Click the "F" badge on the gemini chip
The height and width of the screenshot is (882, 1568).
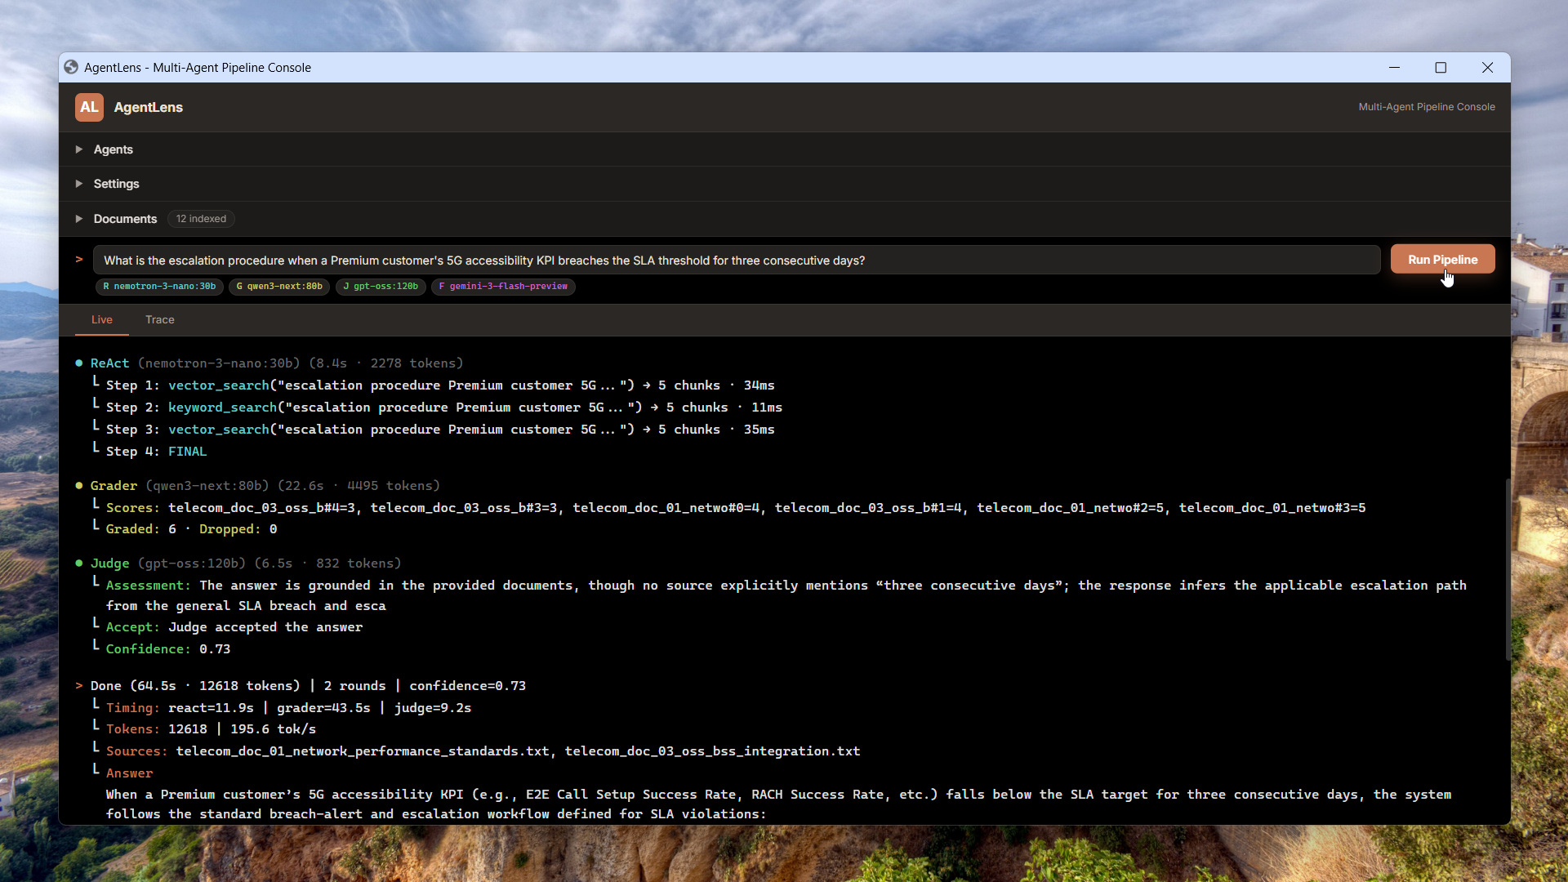point(442,287)
